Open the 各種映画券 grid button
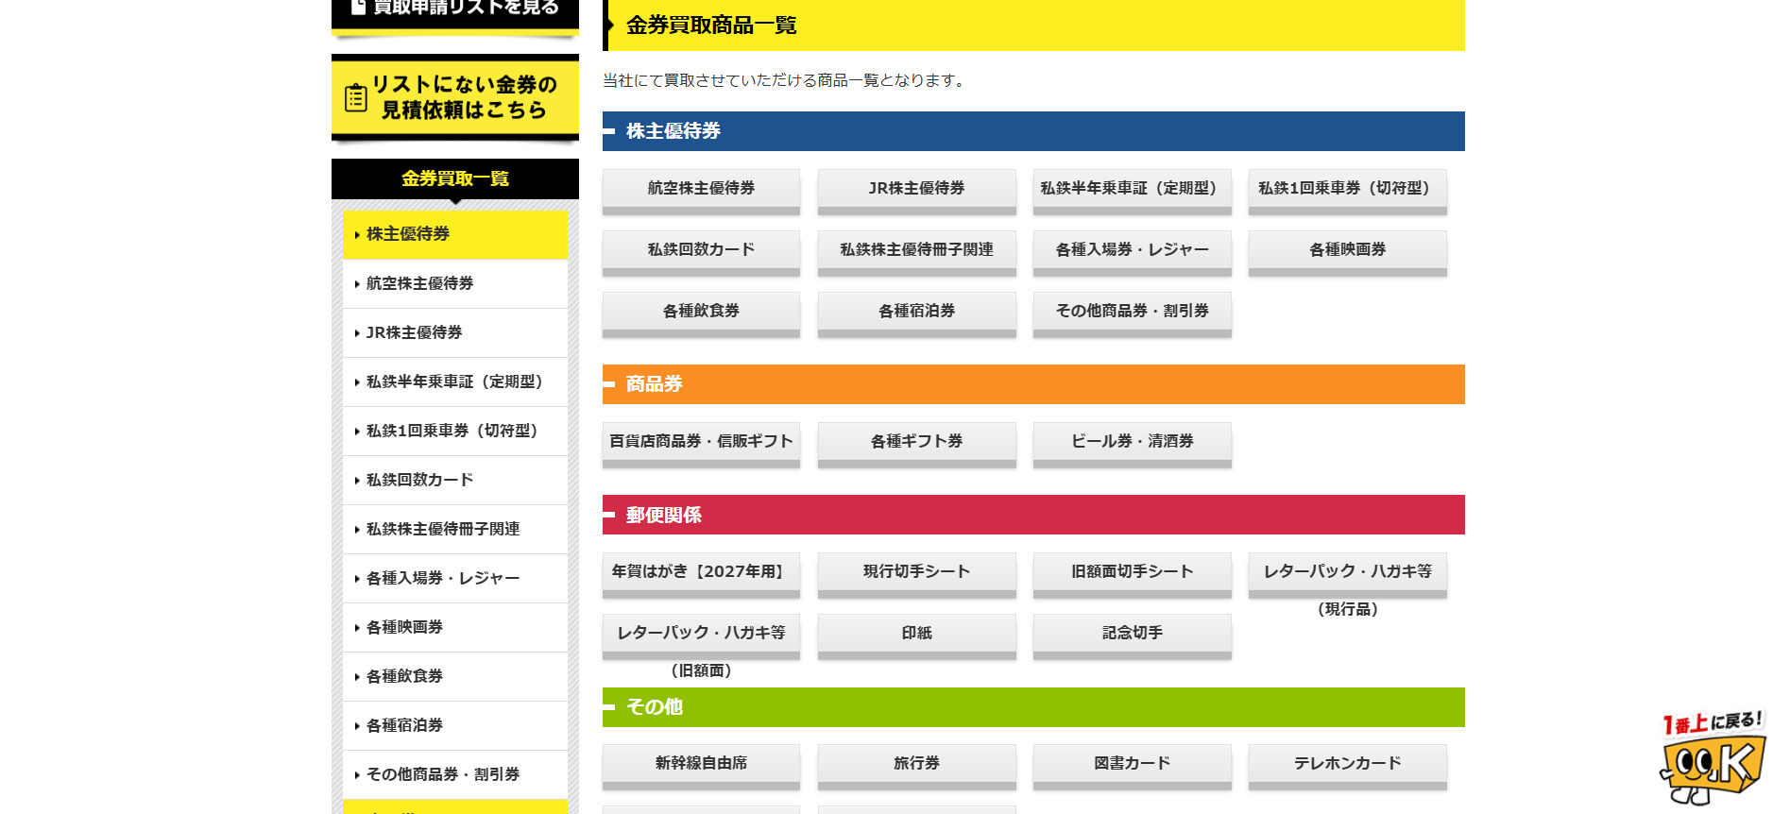This screenshot has width=1790, height=814. tap(1347, 253)
